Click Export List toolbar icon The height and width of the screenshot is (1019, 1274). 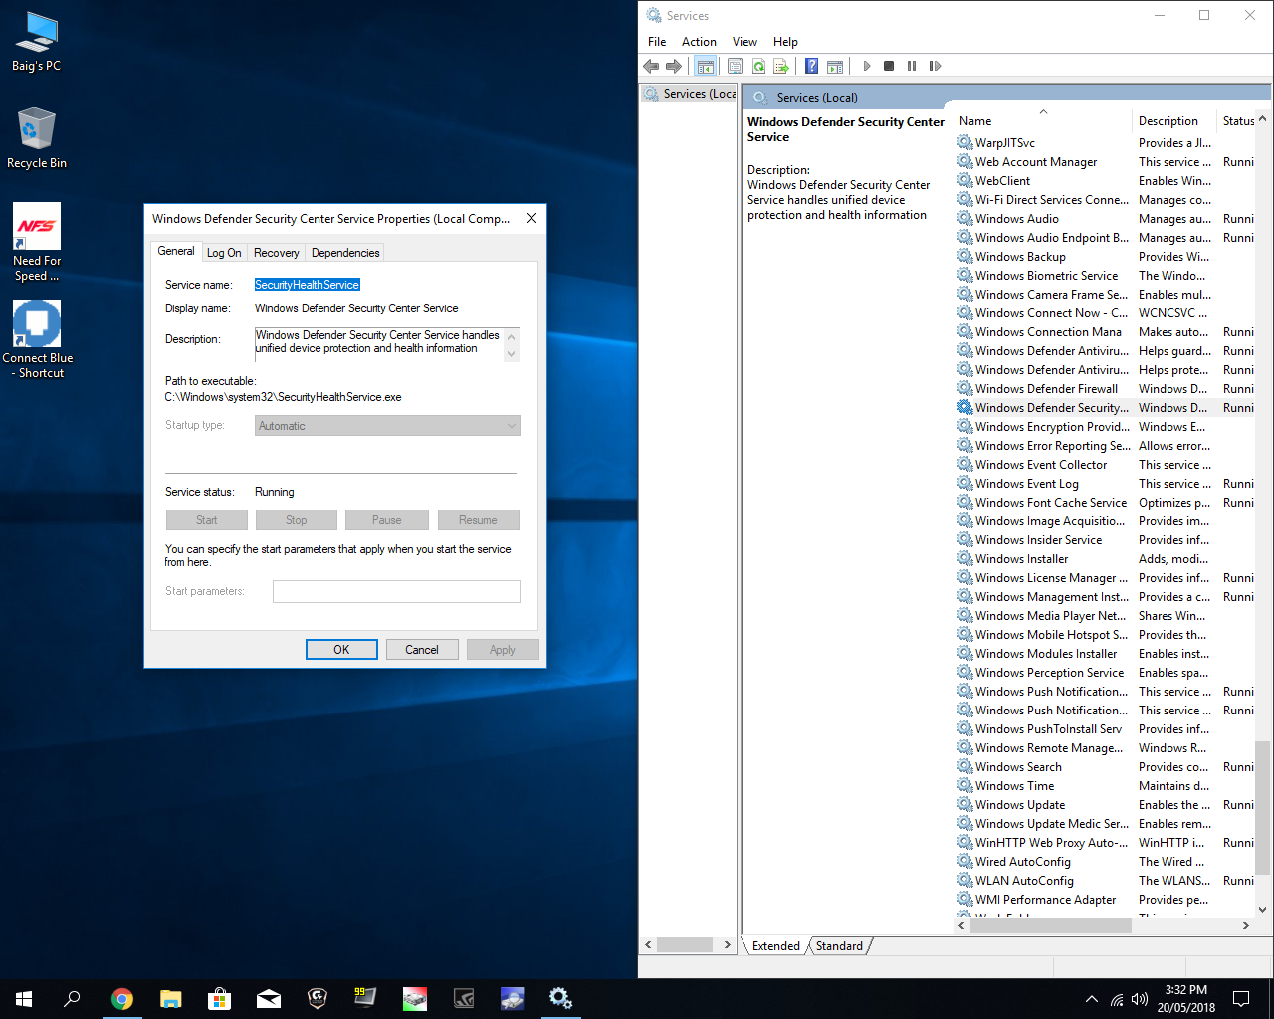(781, 66)
